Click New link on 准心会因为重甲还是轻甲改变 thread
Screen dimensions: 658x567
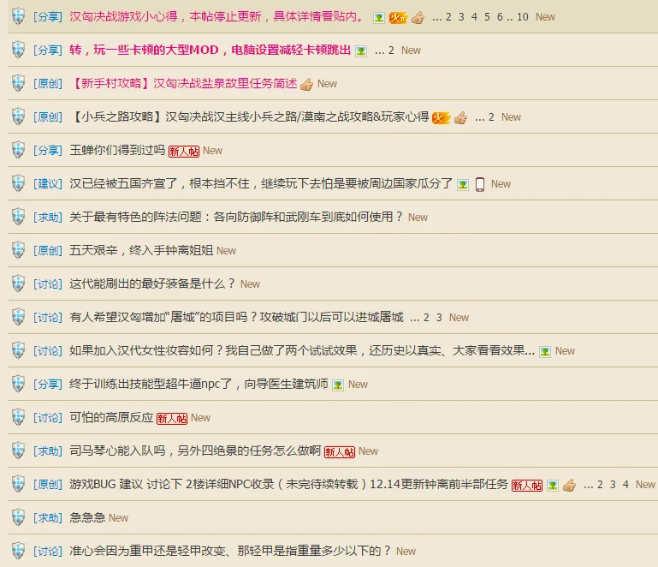[406, 552]
